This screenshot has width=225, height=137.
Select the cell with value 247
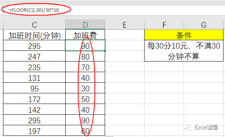34,56
